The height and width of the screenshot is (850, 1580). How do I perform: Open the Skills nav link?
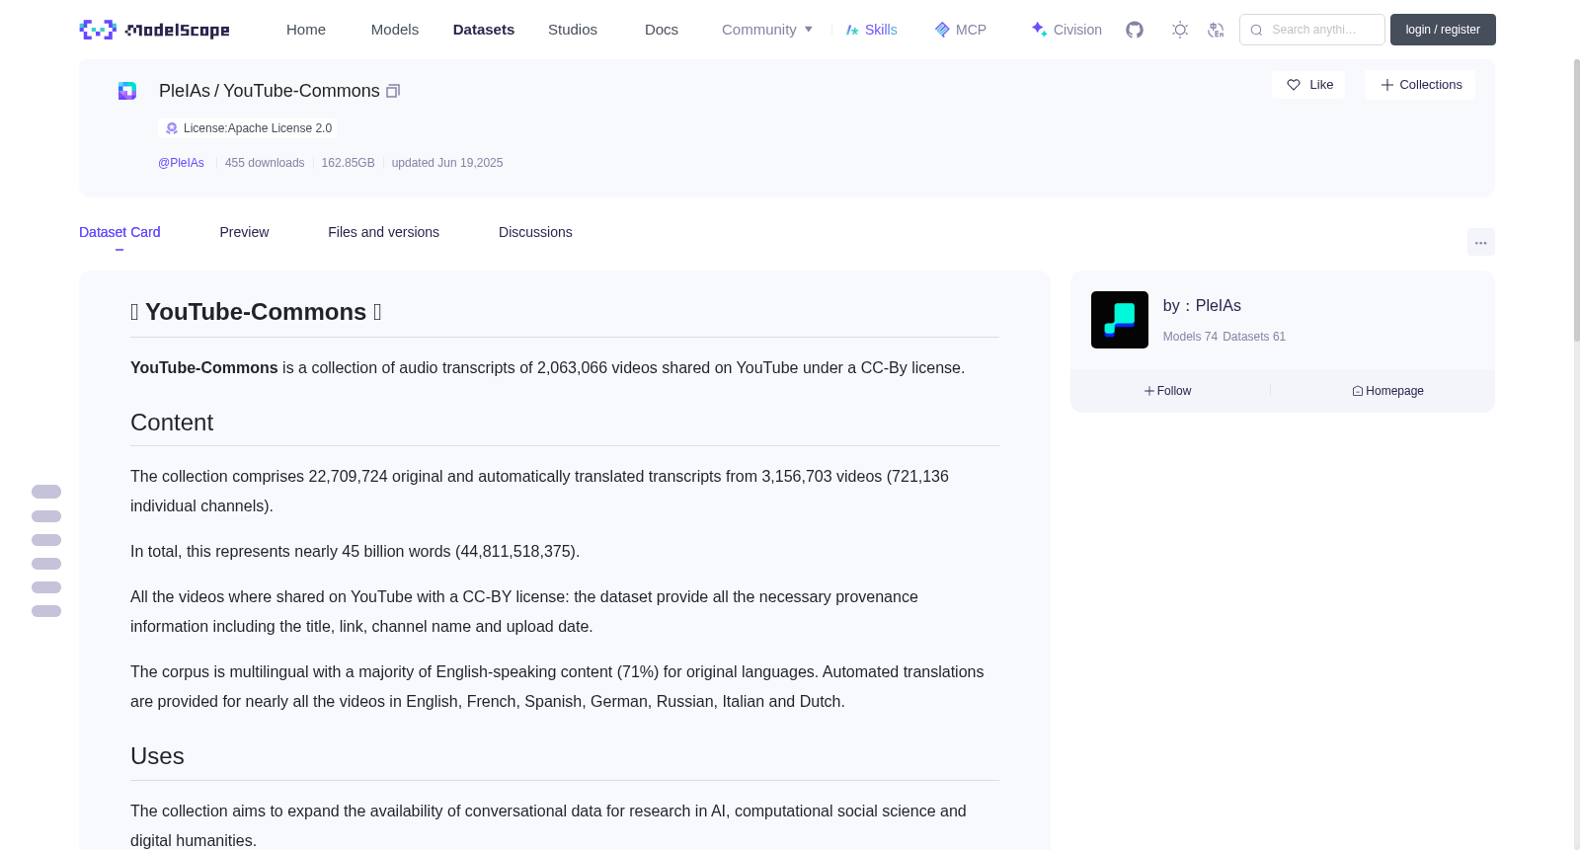(x=871, y=30)
